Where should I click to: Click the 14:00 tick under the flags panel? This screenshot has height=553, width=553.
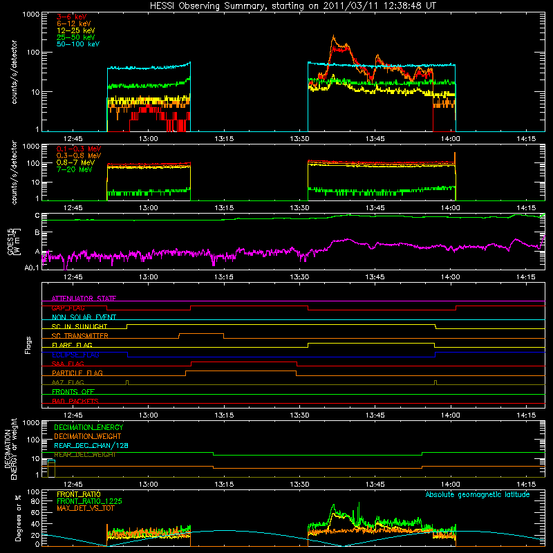451,415
